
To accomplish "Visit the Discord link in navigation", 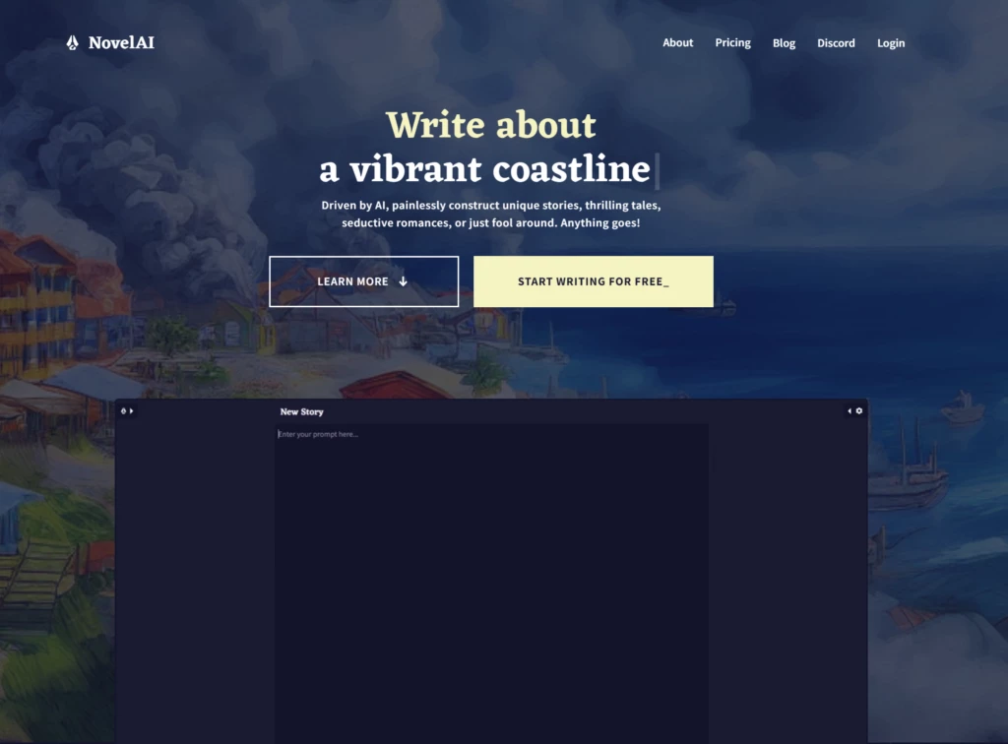I will [x=836, y=43].
